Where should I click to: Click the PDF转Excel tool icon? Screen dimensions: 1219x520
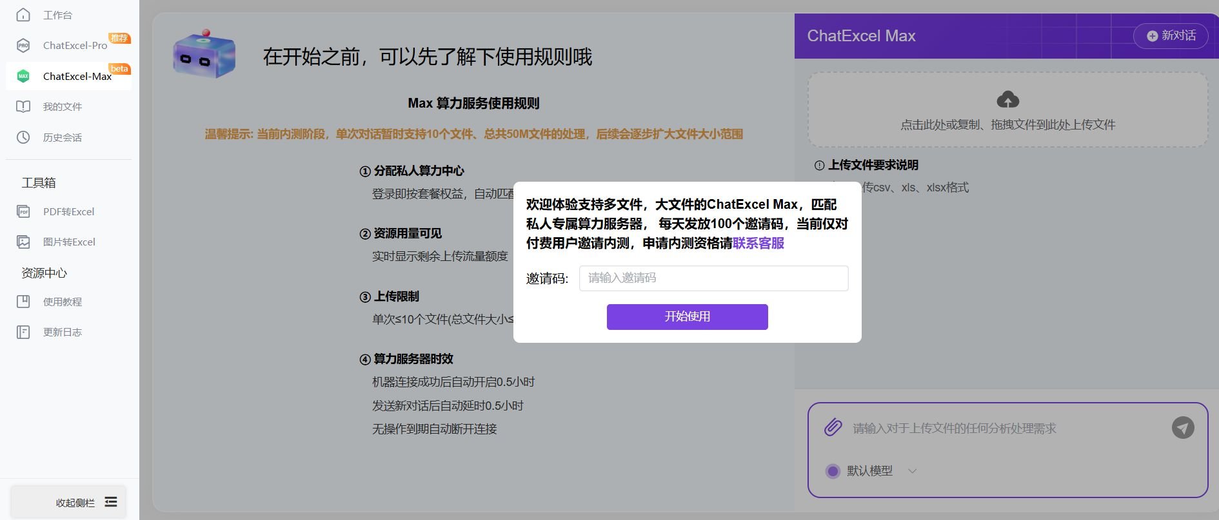24,211
